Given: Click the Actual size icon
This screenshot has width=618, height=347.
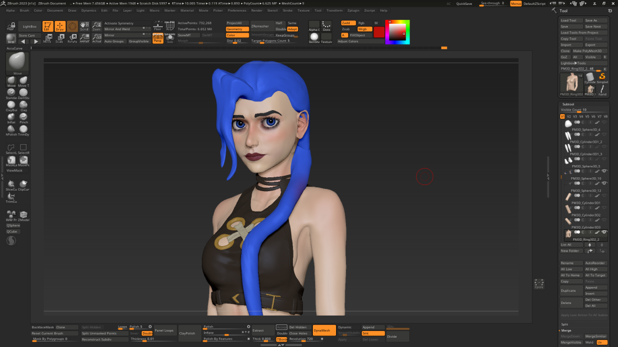Looking at the screenshot, I should 97,38.
